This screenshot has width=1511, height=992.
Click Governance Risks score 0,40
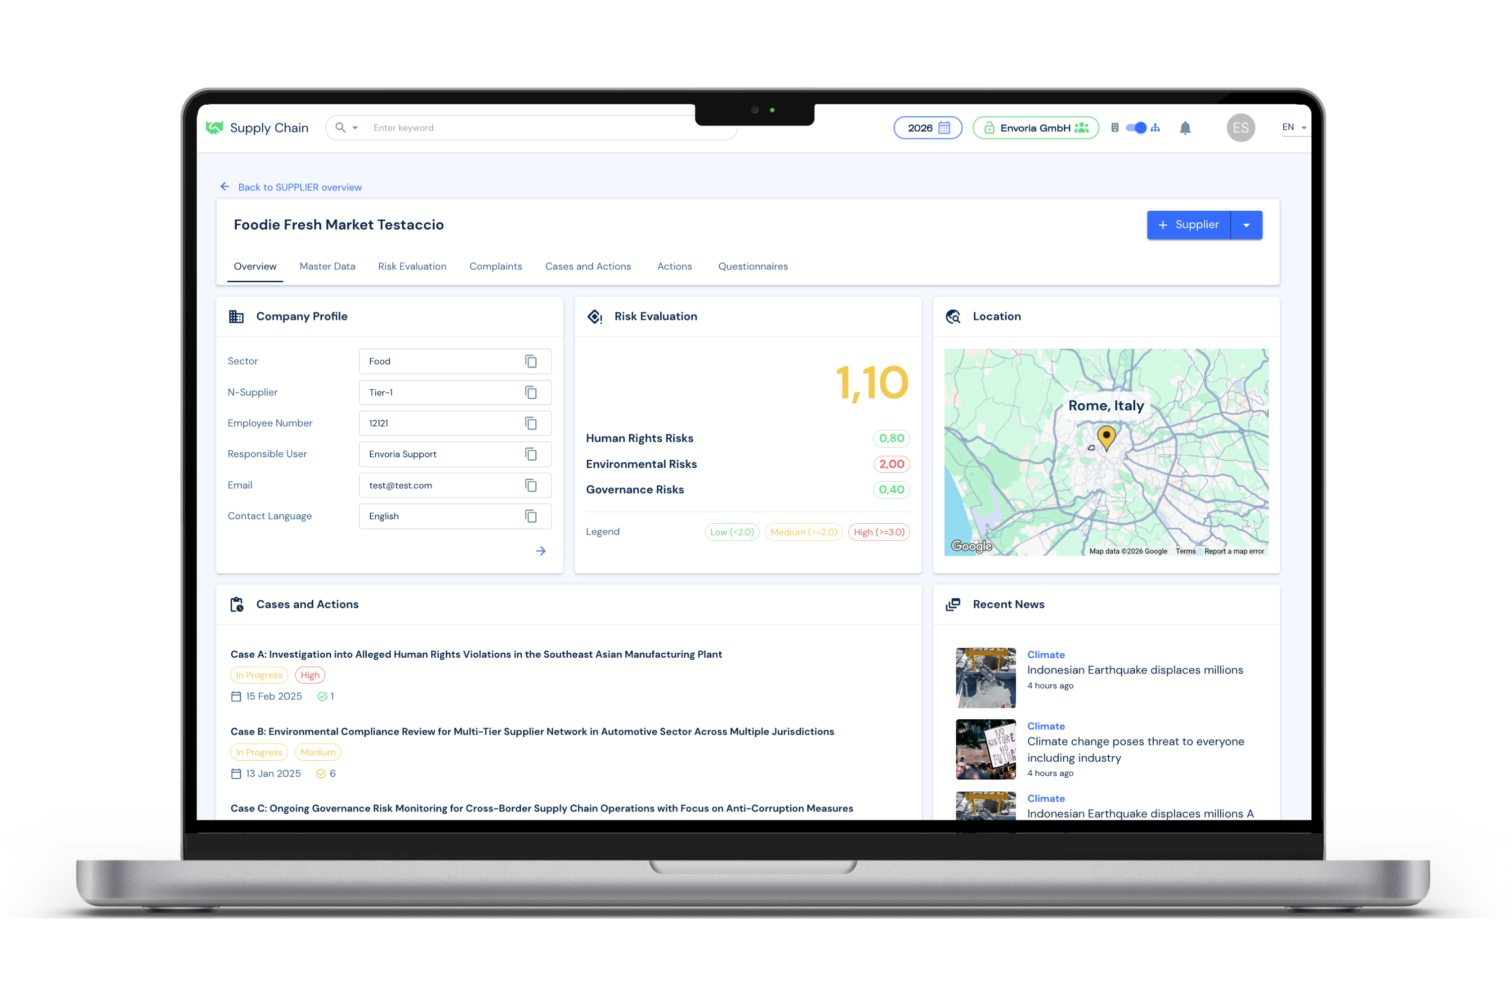892,490
